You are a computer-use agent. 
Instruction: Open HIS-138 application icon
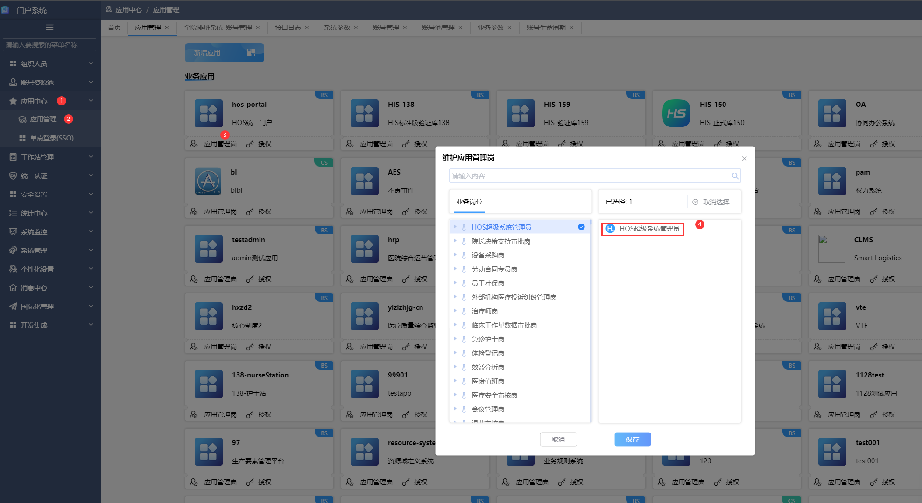click(x=365, y=113)
